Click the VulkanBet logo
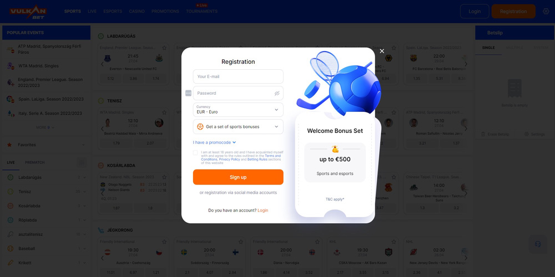Screen dimensions: 555x277 click(28, 12)
